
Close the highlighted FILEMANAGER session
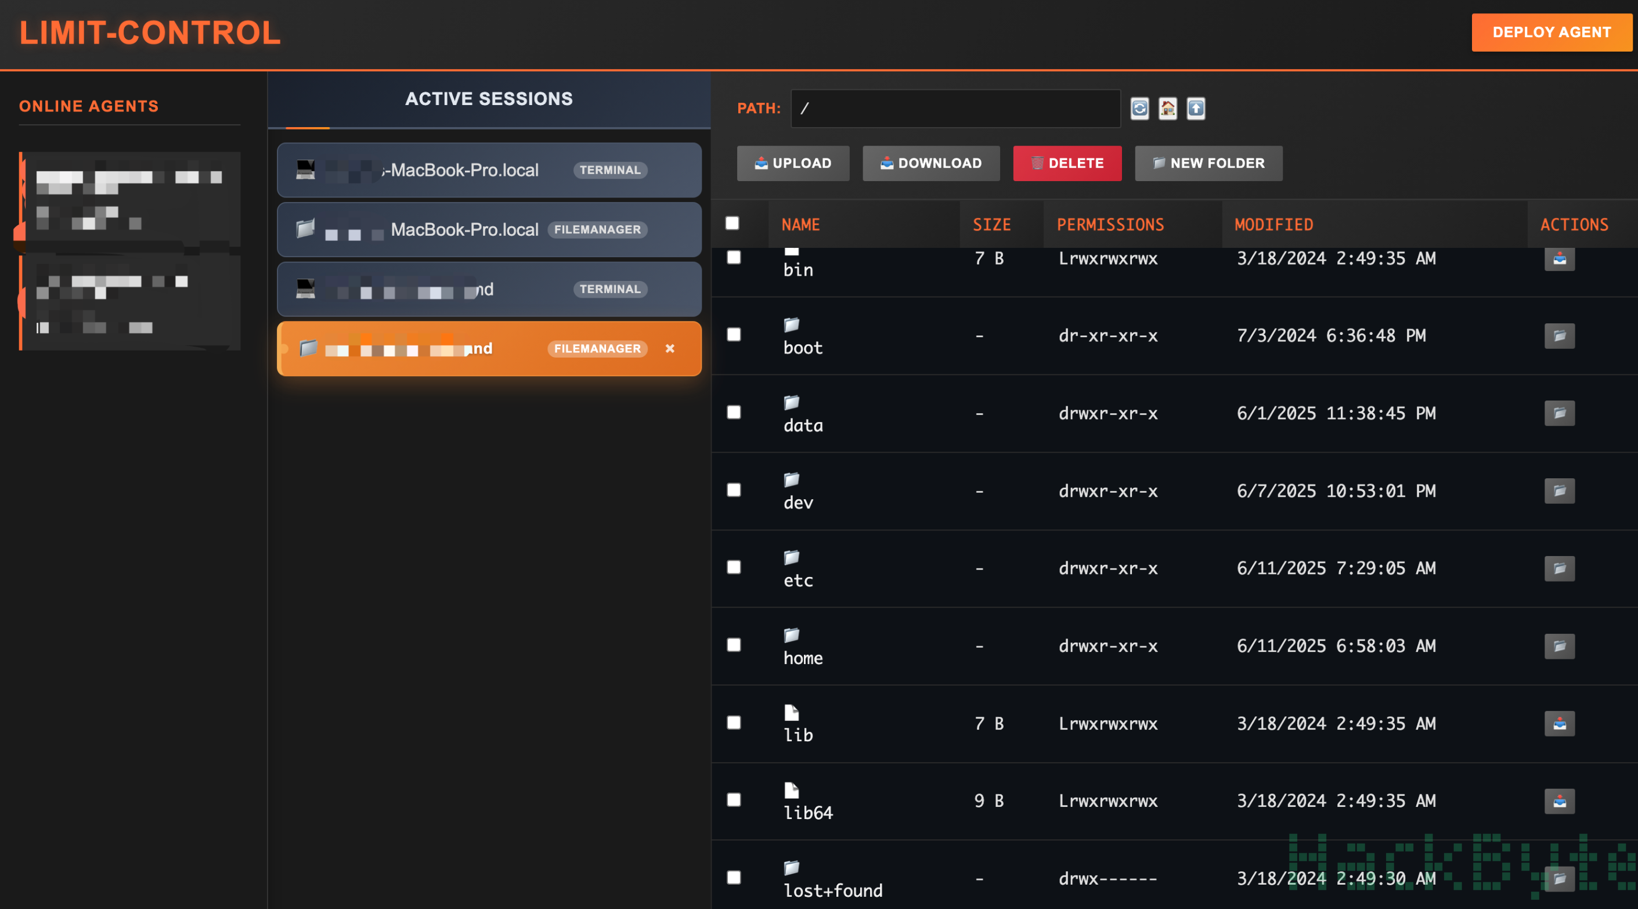point(670,349)
